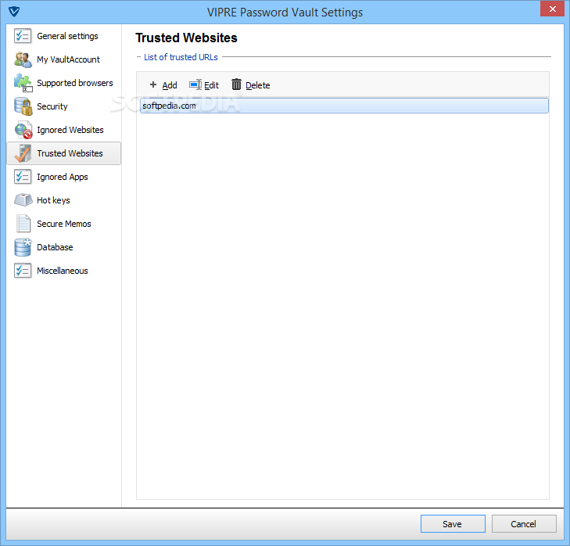The height and width of the screenshot is (546, 570).
Task: Click the My VaultAccount users icon
Action: (x=23, y=59)
